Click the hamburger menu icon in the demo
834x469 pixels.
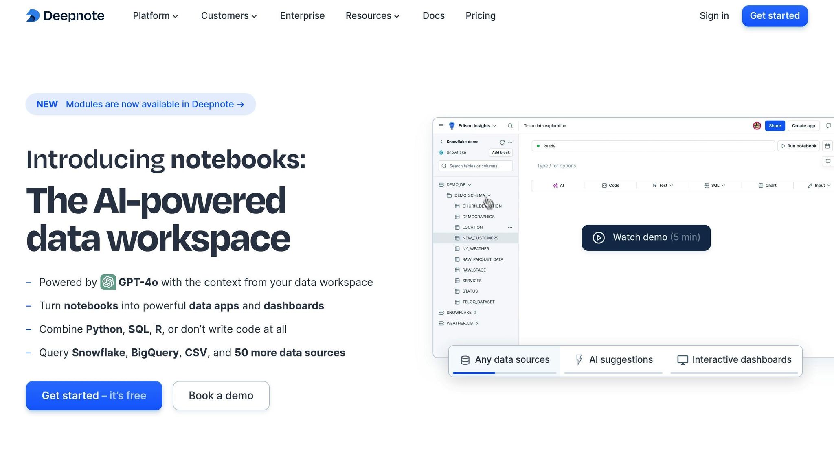point(441,126)
